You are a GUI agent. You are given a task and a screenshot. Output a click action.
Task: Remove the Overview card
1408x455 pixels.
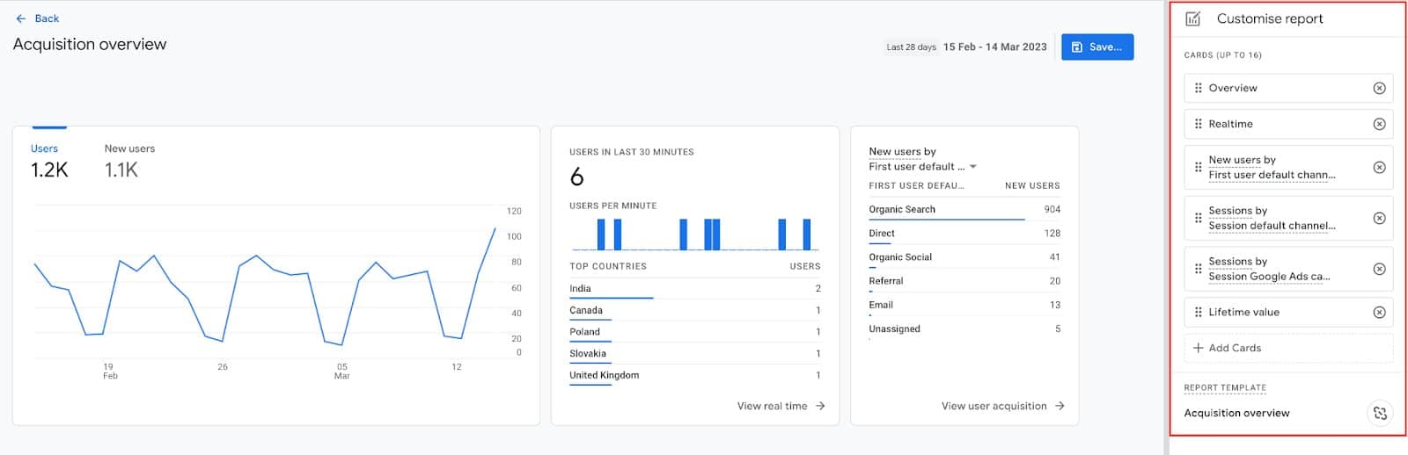click(x=1379, y=88)
